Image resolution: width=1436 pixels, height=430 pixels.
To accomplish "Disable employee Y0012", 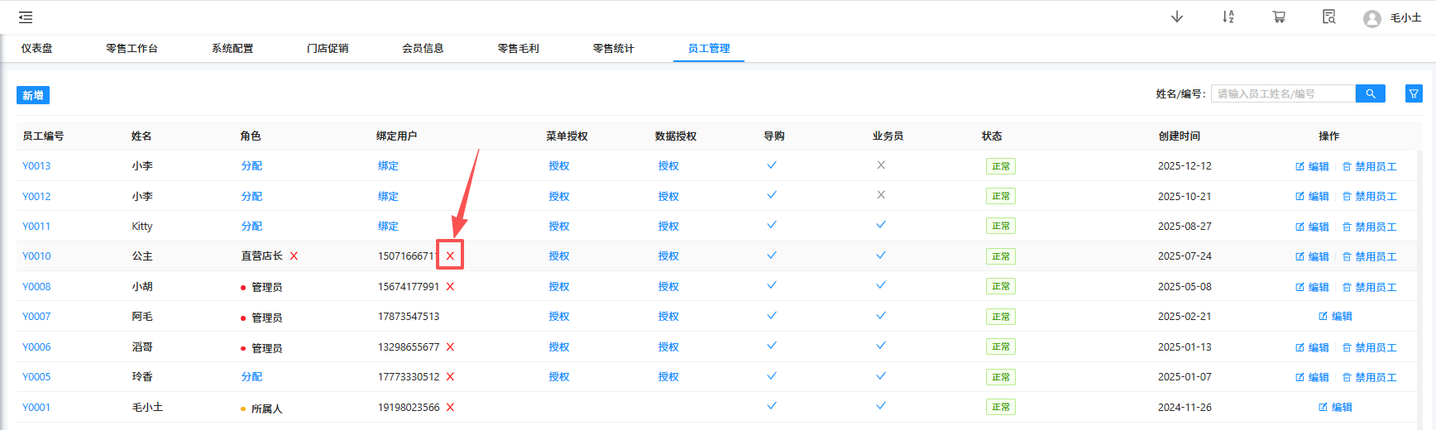I will click(x=1369, y=196).
